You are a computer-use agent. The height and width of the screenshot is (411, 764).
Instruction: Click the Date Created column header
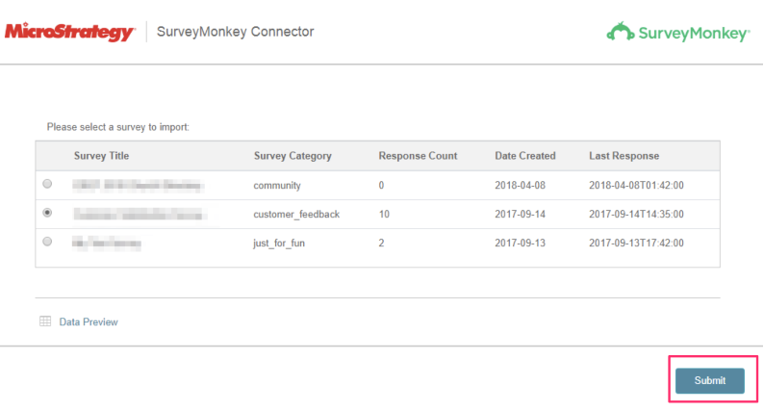click(524, 156)
